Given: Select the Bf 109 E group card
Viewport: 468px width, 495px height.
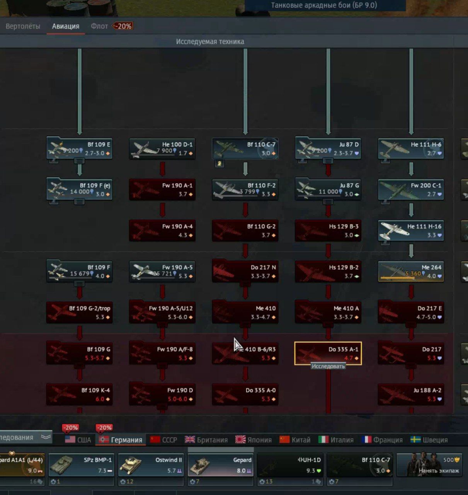Looking at the screenshot, I should pos(79,149).
